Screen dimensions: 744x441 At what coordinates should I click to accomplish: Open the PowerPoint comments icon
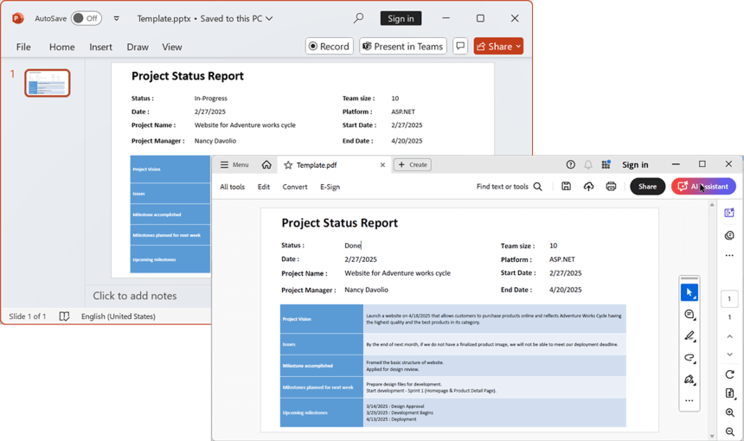click(460, 47)
